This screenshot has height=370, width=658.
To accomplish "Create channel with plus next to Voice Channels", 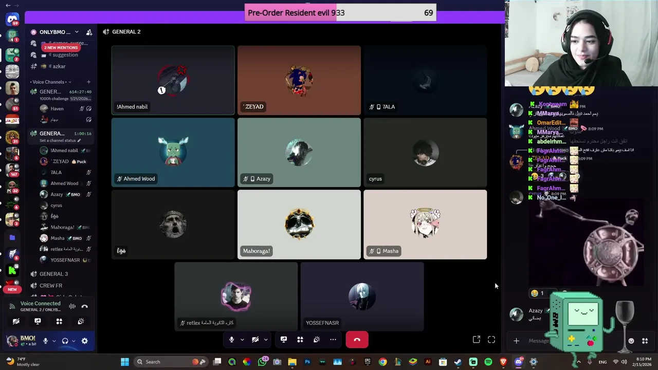I will coord(88,82).
